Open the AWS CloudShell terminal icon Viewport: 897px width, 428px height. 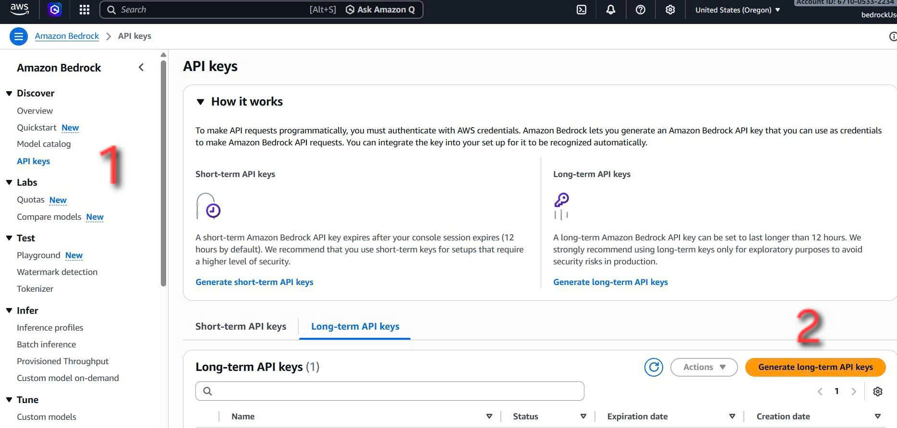581,10
